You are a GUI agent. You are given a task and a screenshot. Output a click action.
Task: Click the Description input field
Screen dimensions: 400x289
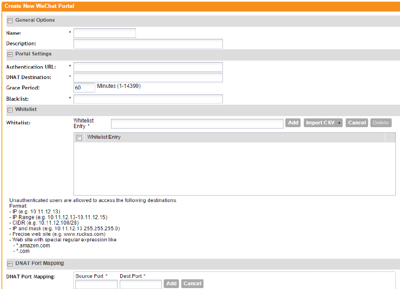148,43
